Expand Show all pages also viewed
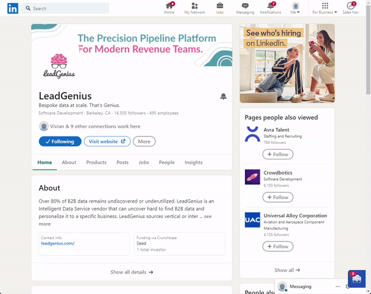This screenshot has height=294, width=371. (287, 270)
